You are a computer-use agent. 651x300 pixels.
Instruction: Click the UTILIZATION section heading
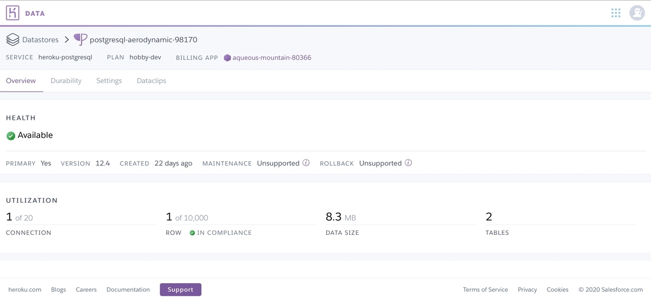pos(32,200)
